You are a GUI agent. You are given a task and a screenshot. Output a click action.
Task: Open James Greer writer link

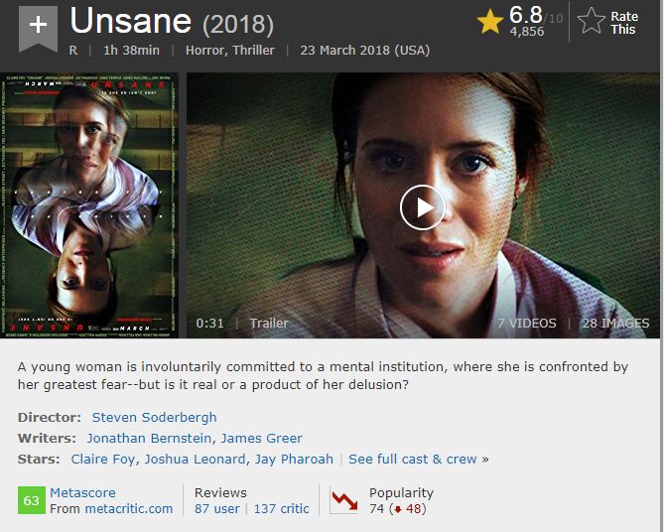pyautogui.click(x=262, y=438)
